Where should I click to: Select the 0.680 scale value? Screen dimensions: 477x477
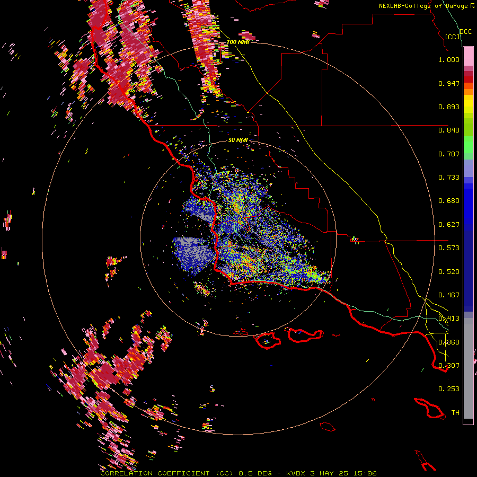pyautogui.click(x=449, y=201)
